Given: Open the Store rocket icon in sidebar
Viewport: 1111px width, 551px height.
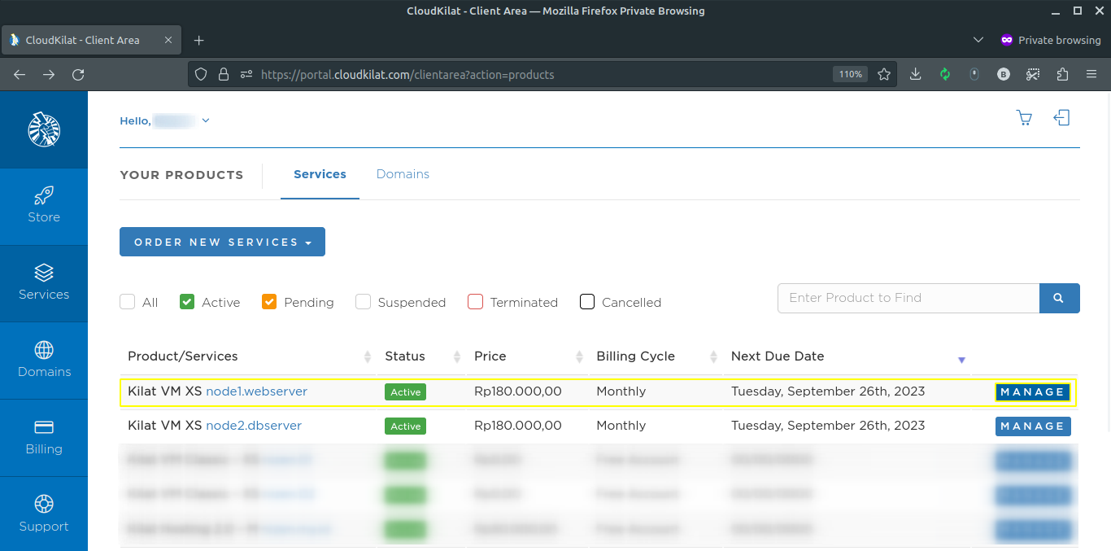Looking at the screenshot, I should tap(44, 196).
